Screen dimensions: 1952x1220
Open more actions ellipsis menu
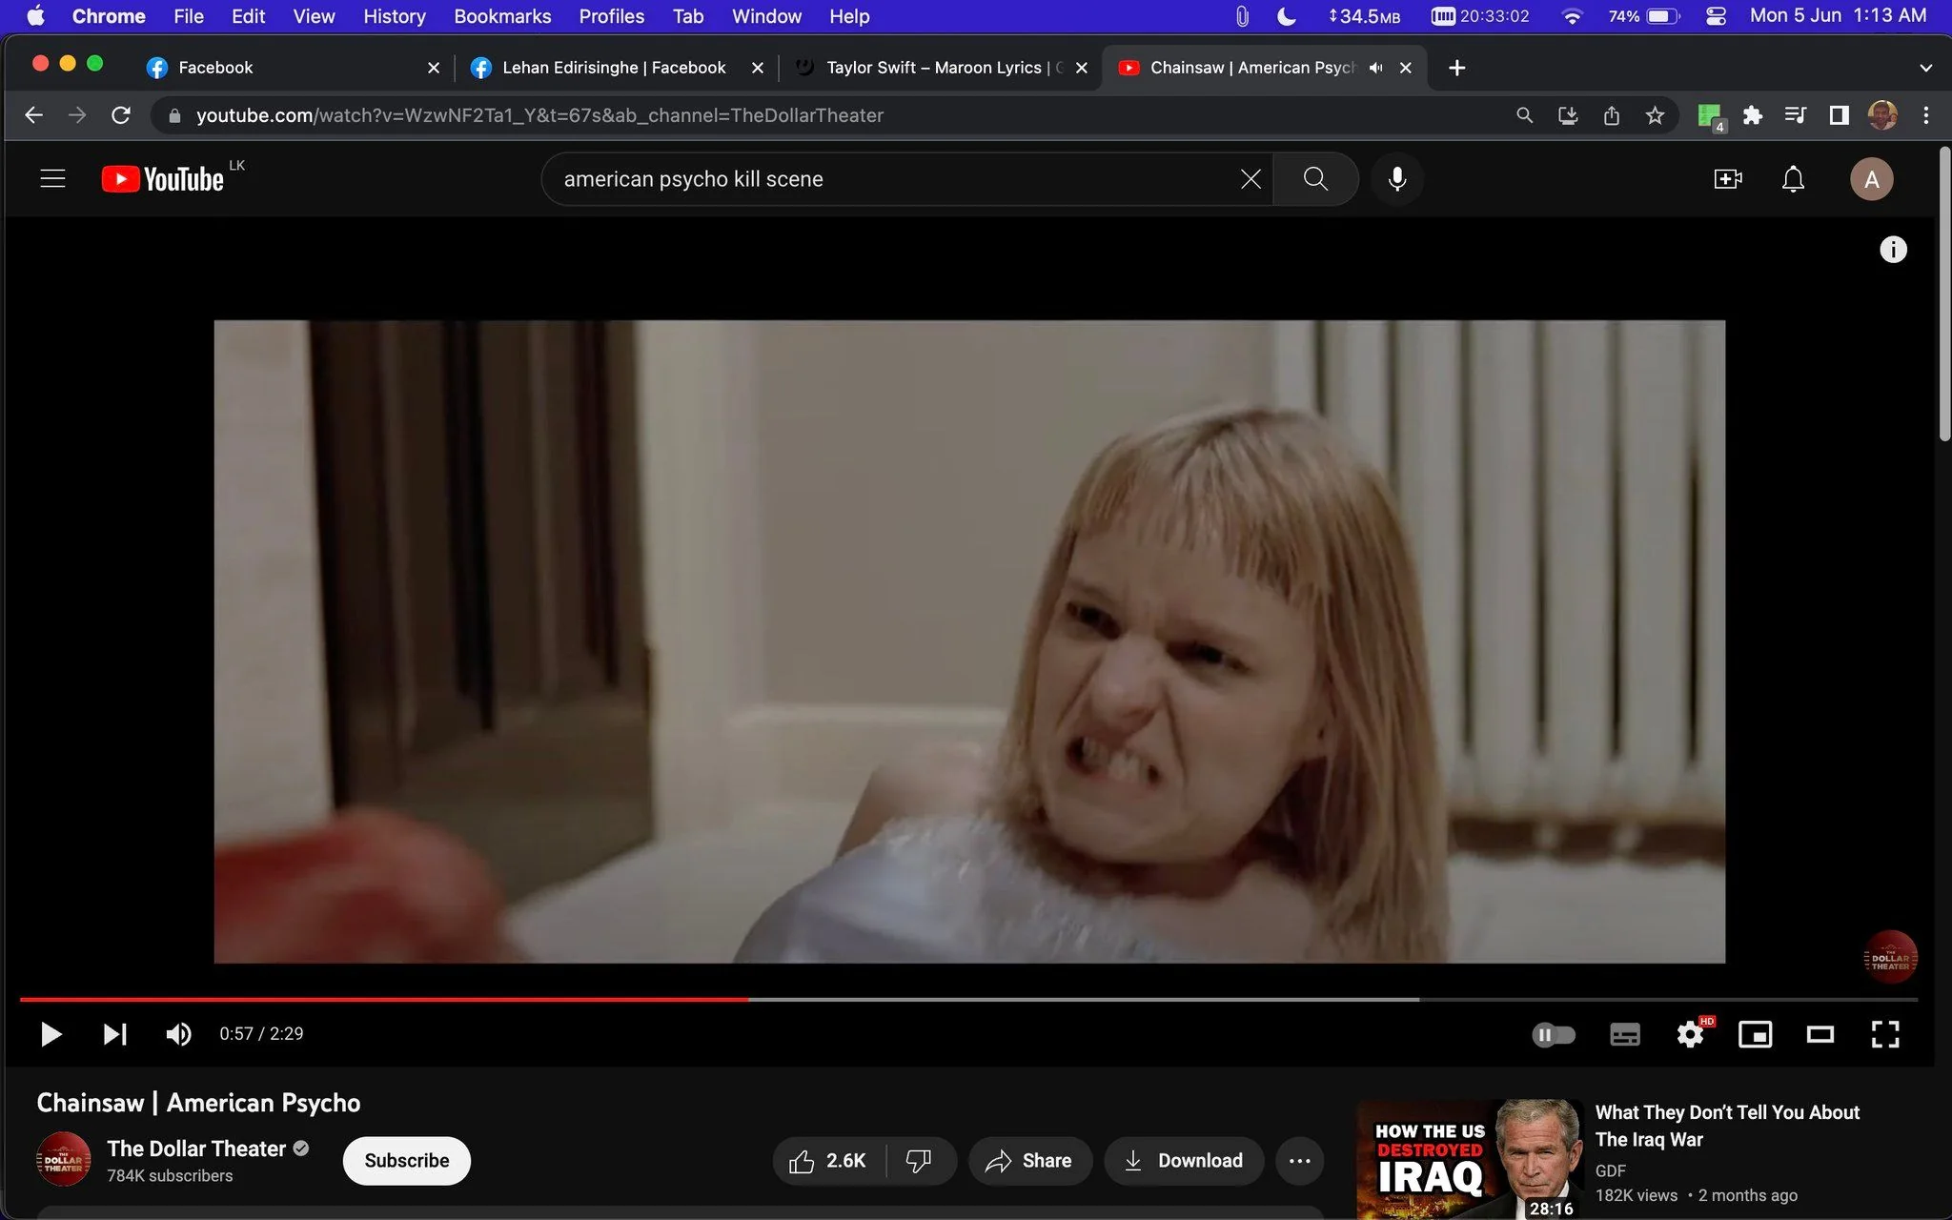point(1300,1161)
